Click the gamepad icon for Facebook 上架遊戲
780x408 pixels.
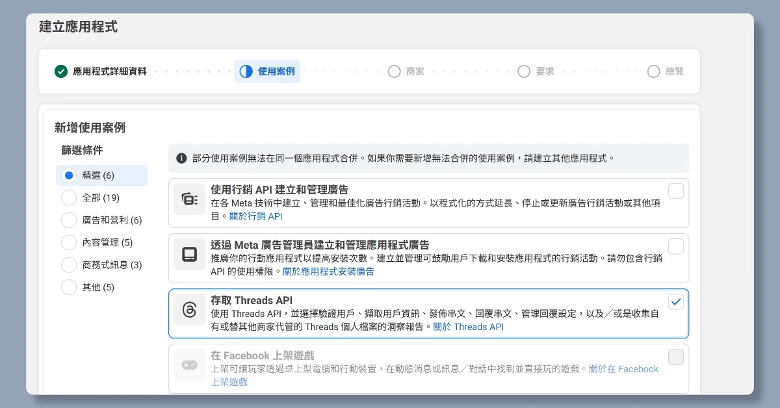pos(190,365)
